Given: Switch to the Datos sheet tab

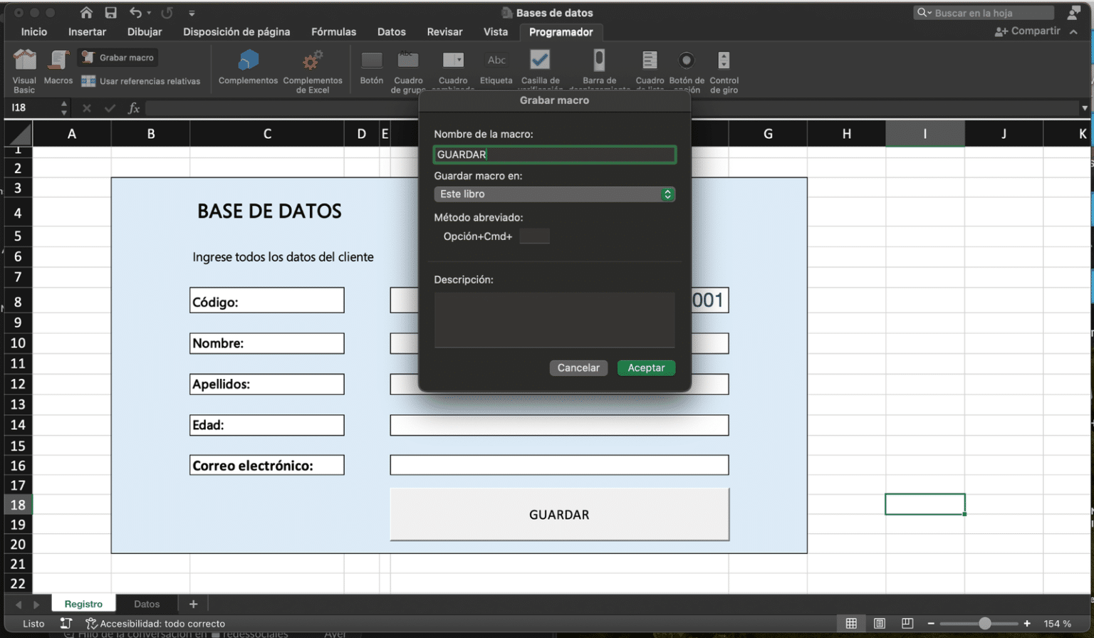Looking at the screenshot, I should pos(147,603).
